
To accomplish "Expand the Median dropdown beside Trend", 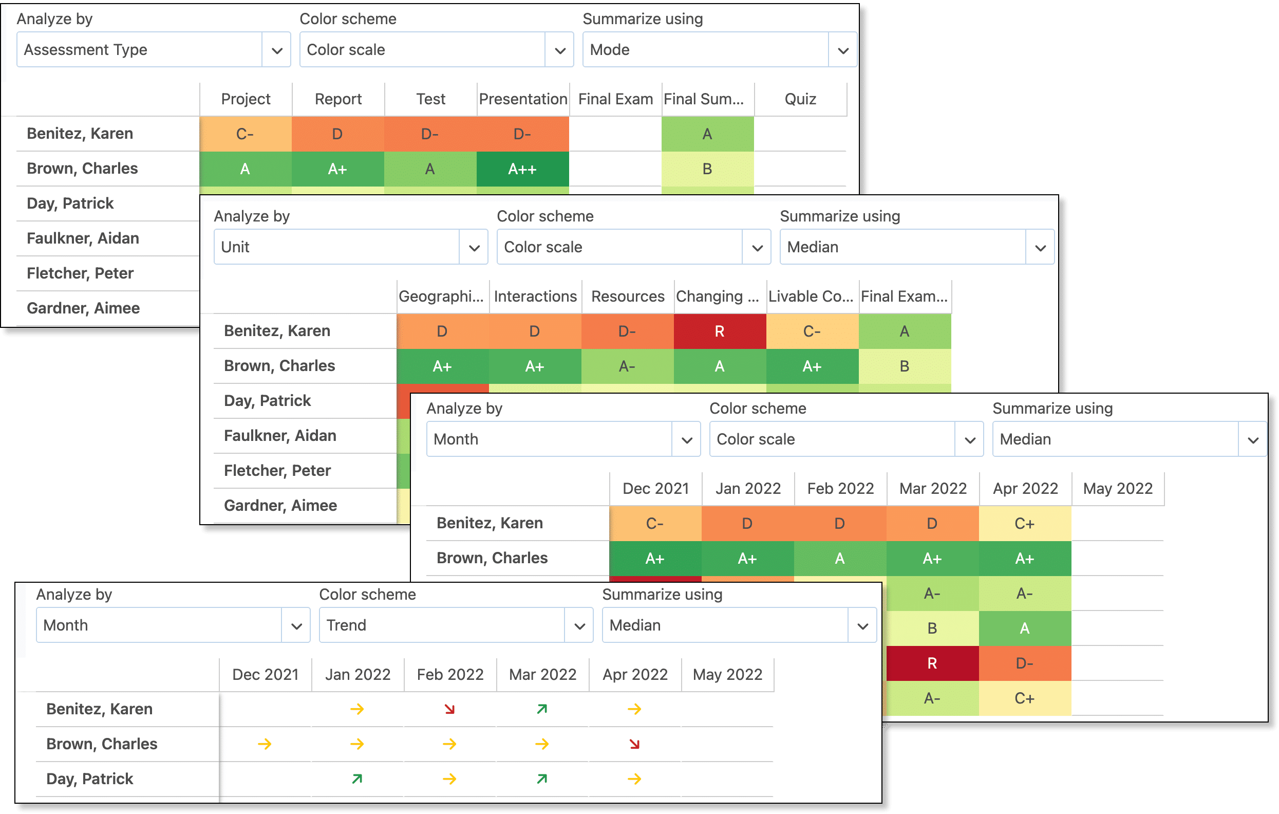I will 739,625.
